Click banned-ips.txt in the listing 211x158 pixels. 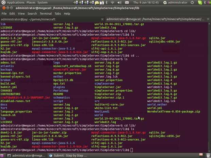pos(12,73)
